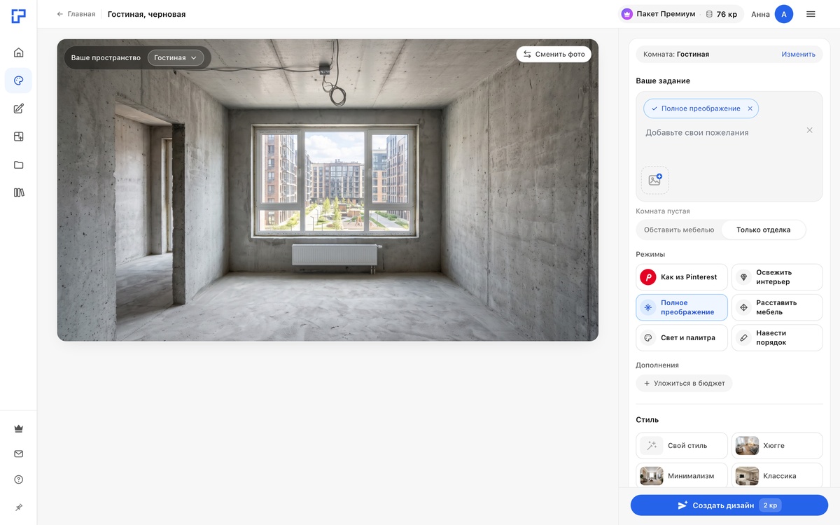The height and width of the screenshot is (525, 840).
Task: Clear the wishes text field
Action: click(809, 130)
